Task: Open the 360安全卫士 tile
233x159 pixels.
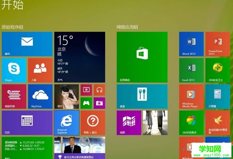Action: 218,70
